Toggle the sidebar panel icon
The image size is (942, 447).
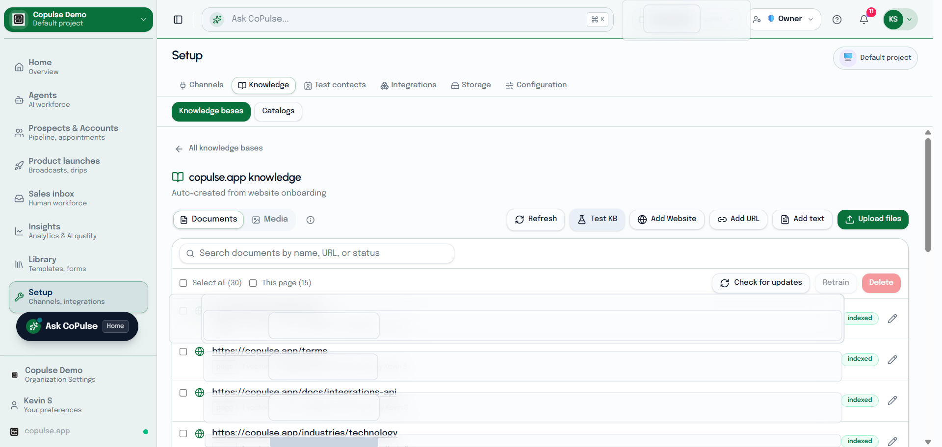click(x=178, y=20)
